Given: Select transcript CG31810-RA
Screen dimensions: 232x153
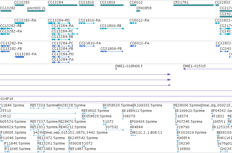Looking at the screenshot, I should click(x=86, y=23).
